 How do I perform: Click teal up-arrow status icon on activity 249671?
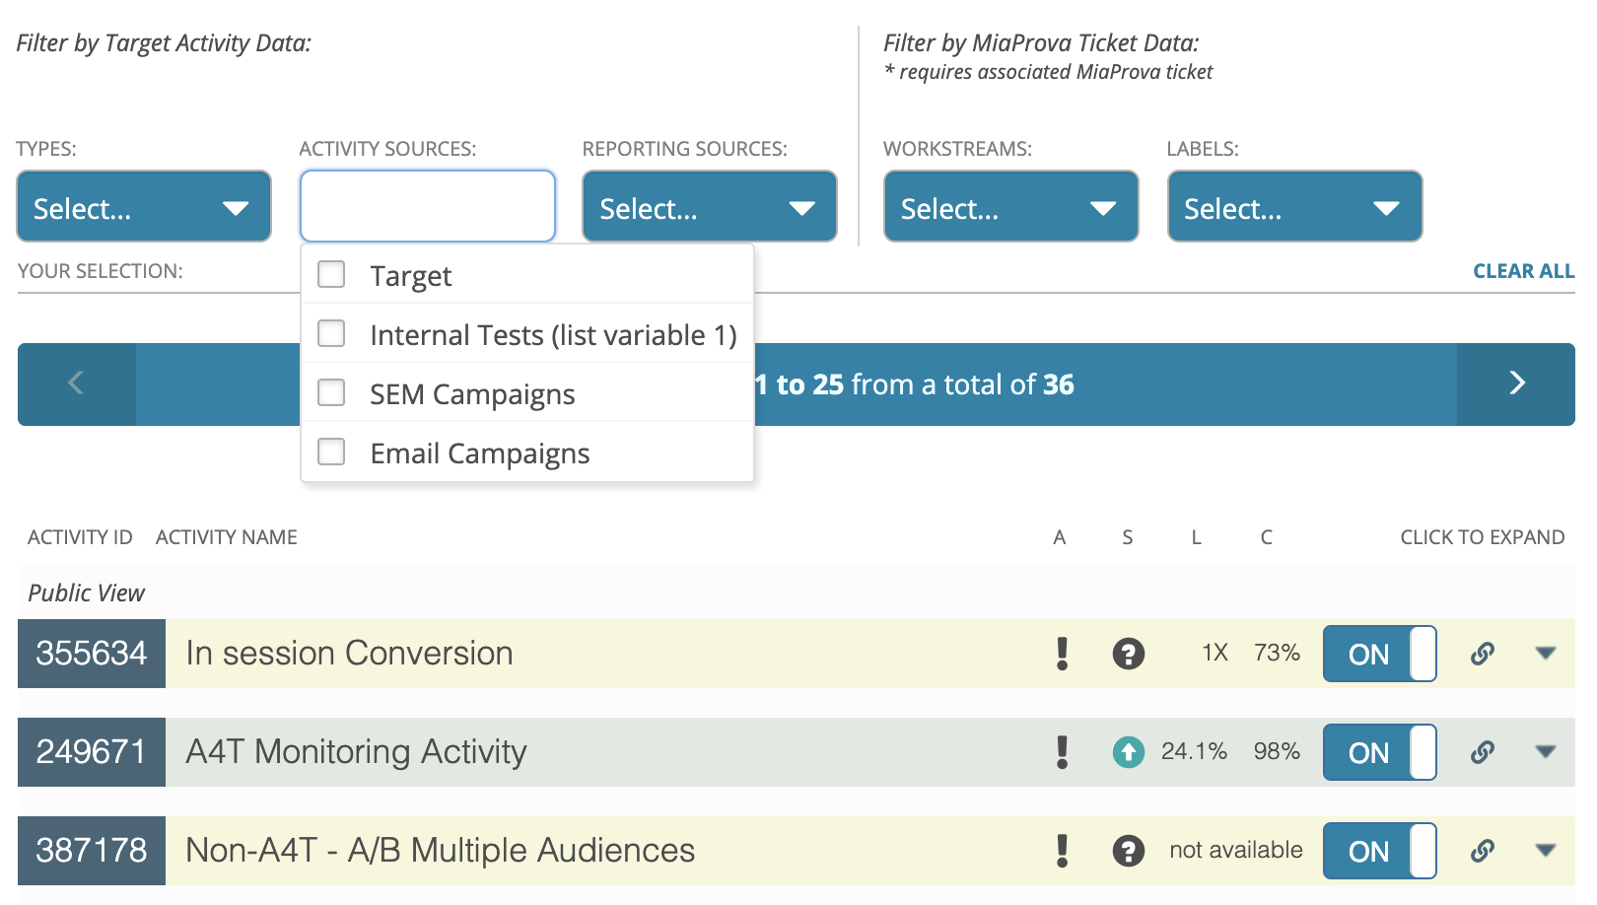(x=1129, y=752)
